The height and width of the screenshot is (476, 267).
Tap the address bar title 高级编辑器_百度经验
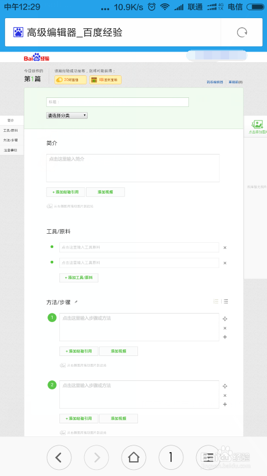[75, 32]
